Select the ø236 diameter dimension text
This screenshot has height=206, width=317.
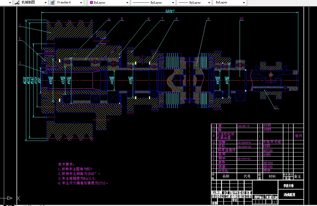(x=25, y=80)
